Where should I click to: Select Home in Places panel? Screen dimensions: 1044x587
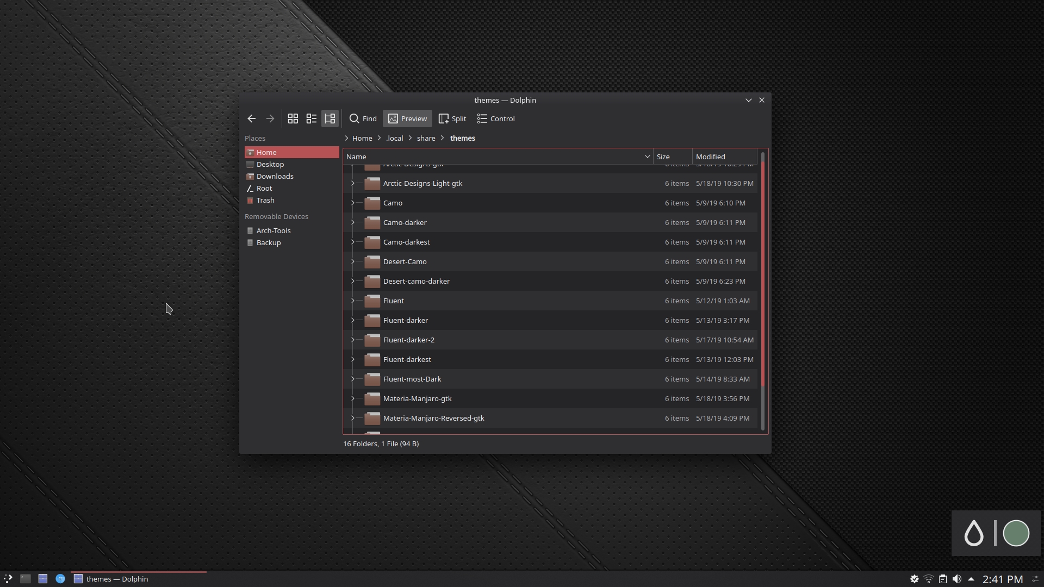pyautogui.click(x=291, y=152)
